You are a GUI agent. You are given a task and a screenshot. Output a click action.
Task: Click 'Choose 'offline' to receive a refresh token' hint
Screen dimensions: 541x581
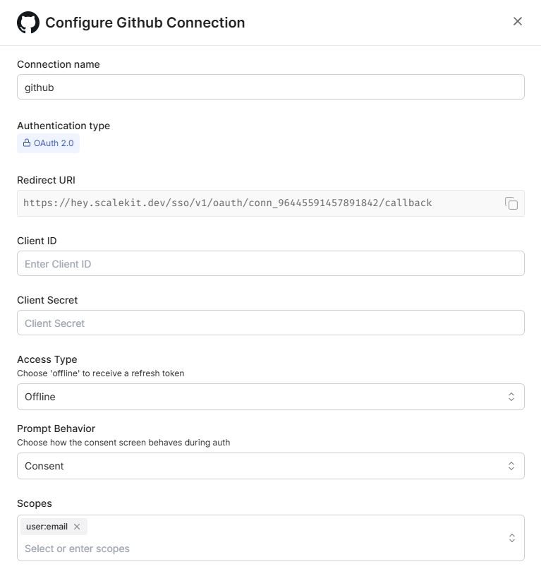100,373
